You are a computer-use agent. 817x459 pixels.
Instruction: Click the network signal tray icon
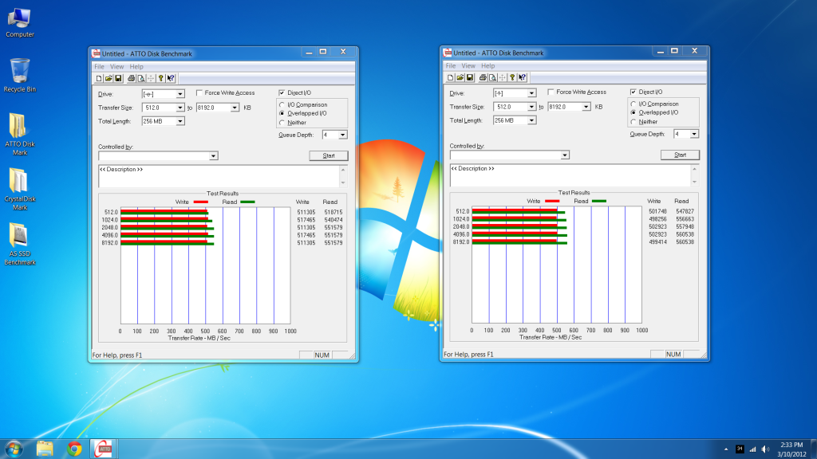click(x=752, y=449)
